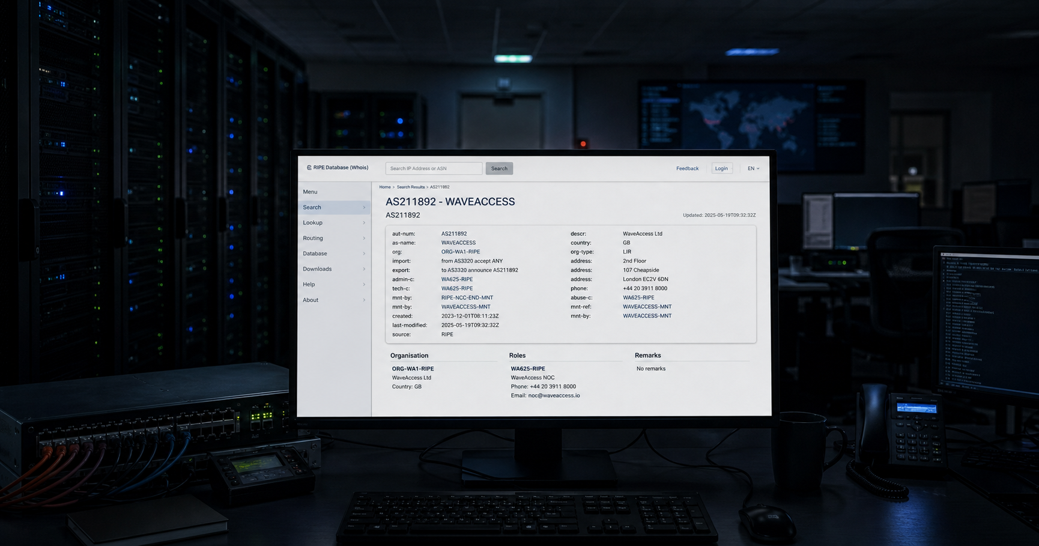This screenshot has width=1039, height=546.
Task: Open the WA625-RIPE link in the abuse-c row
Action: (638, 297)
